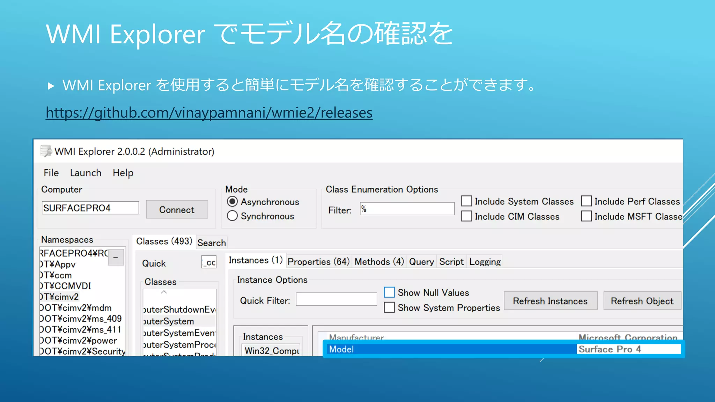Toggle Show System Properties checkbox
The height and width of the screenshot is (402, 715).
(x=389, y=307)
